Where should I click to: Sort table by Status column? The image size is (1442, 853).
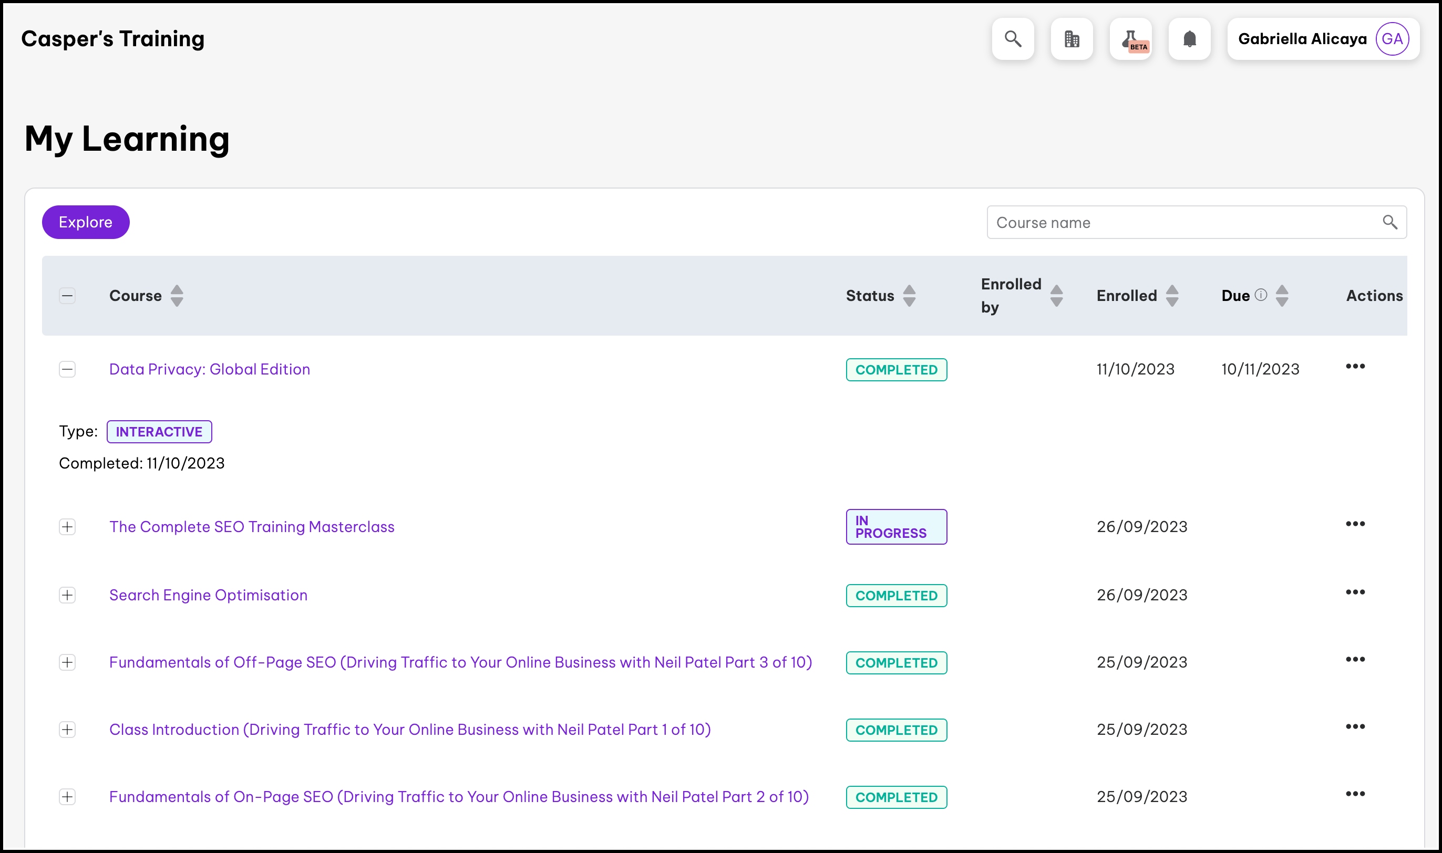coord(909,296)
